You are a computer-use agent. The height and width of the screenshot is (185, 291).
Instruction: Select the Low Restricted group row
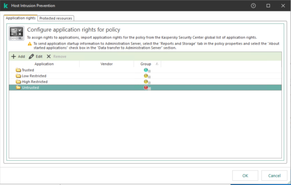pos(145,76)
